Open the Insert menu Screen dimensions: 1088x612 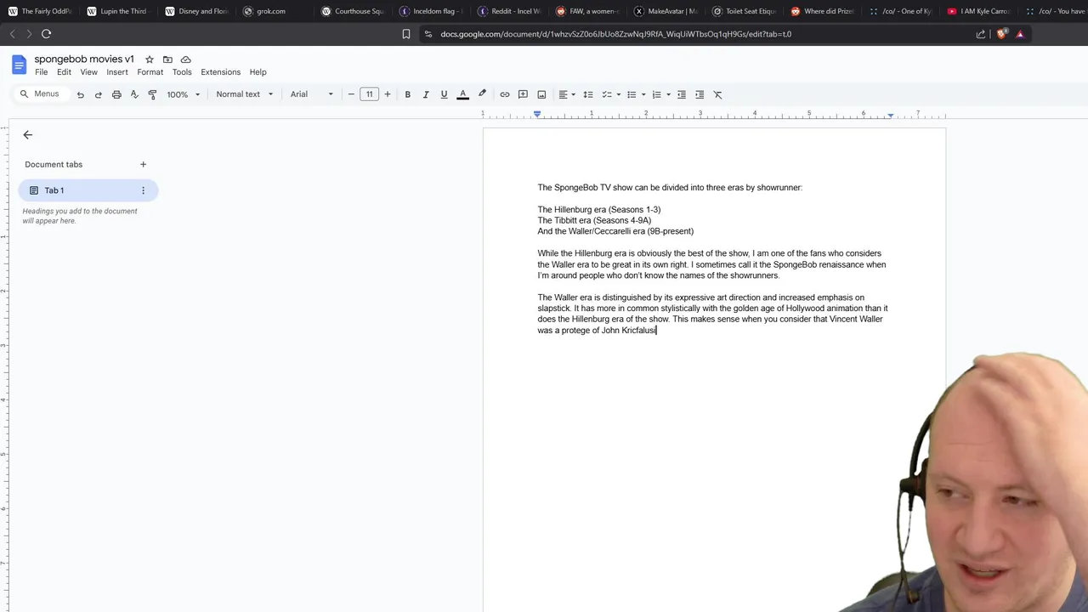coord(117,72)
